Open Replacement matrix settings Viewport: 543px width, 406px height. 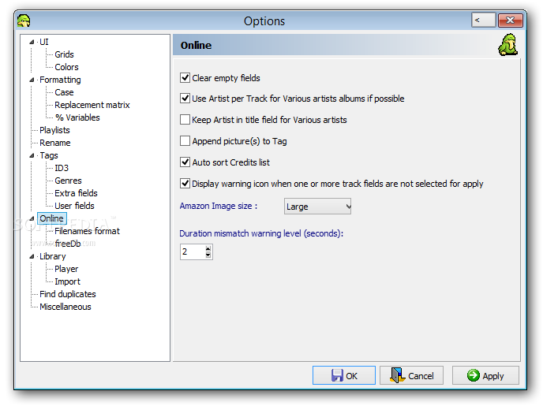[92, 105]
